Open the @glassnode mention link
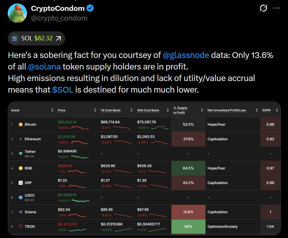This screenshot has width=288, height=238. [x=186, y=55]
